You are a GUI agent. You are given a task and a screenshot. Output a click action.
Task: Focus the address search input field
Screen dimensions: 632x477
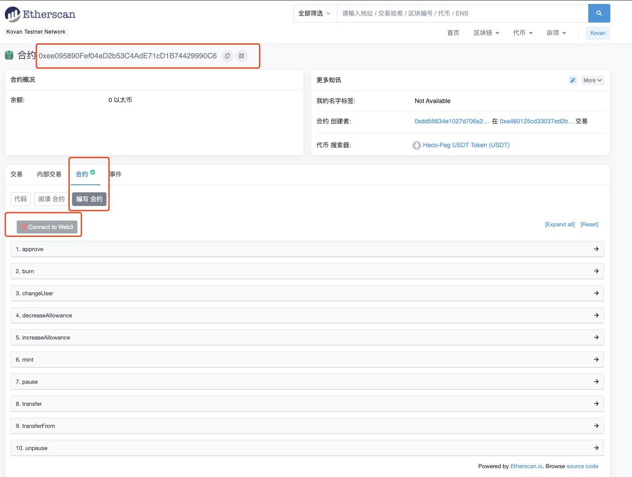point(463,13)
